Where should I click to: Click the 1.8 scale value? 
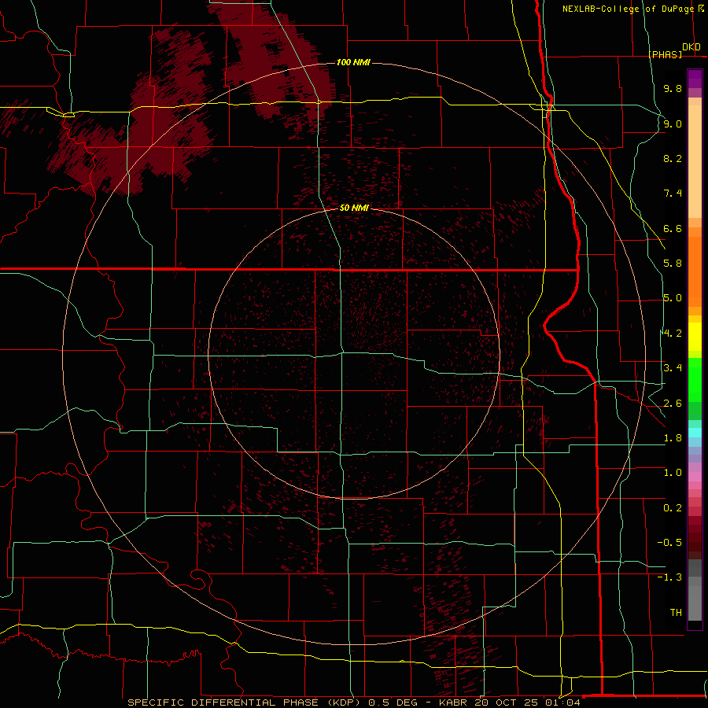click(673, 438)
